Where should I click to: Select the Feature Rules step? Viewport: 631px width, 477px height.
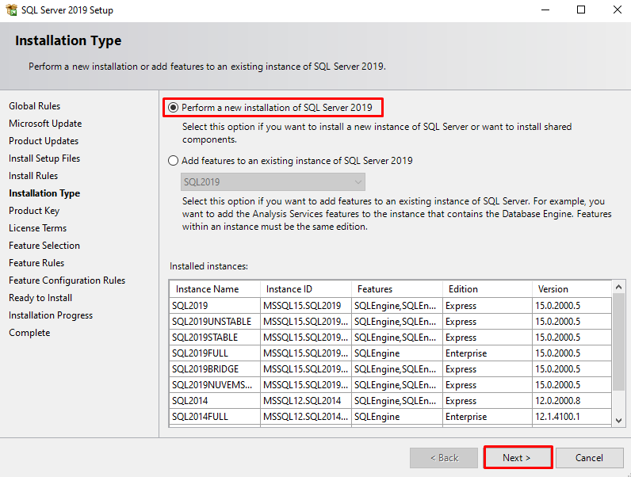pos(36,262)
